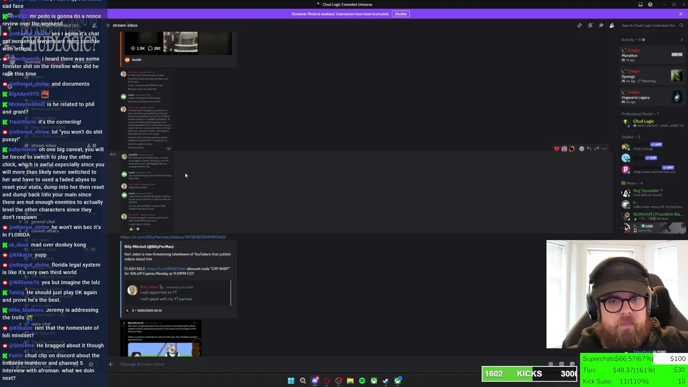
Task: Open the last Xbox icon with badge
Action: [x=398, y=381]
